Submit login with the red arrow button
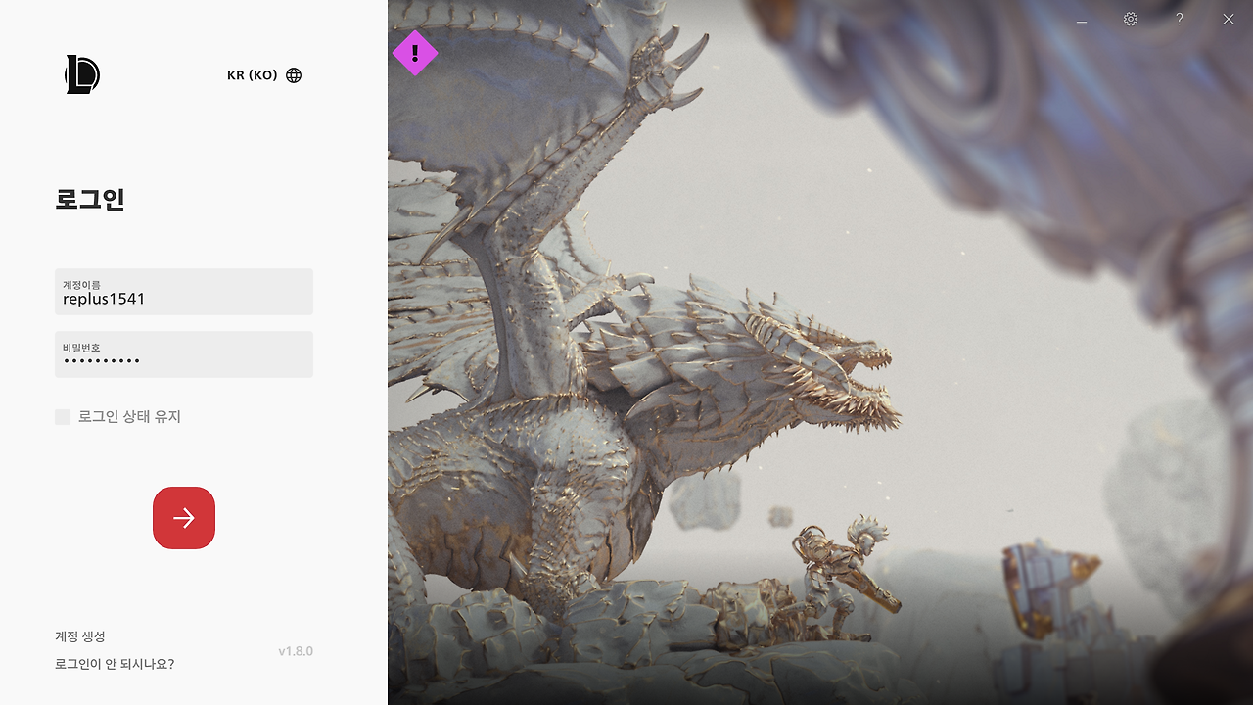 tap(184, 518)
